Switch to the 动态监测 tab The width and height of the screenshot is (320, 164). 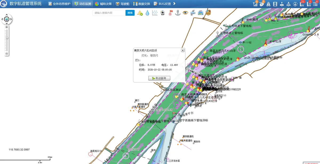click(83, 4)
